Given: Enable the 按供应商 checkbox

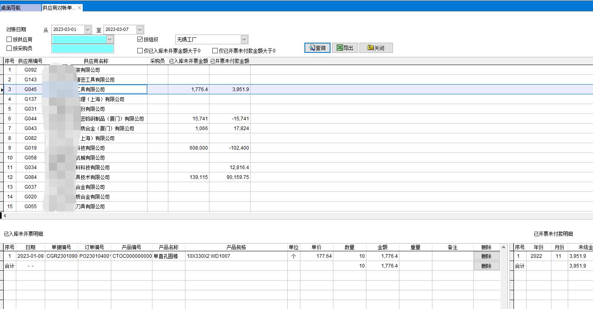Looking at the screenshot, I should tap(9, 39).
